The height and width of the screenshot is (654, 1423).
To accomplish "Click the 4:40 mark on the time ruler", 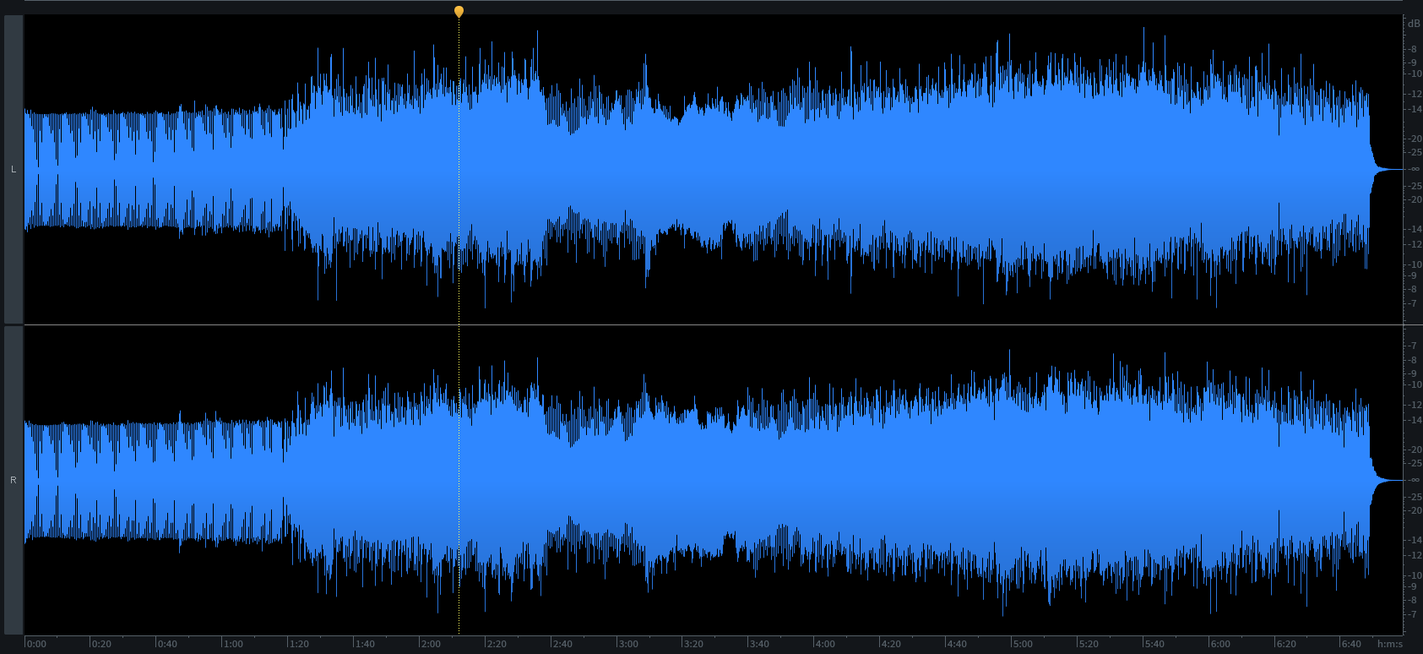I will point(957,644).
